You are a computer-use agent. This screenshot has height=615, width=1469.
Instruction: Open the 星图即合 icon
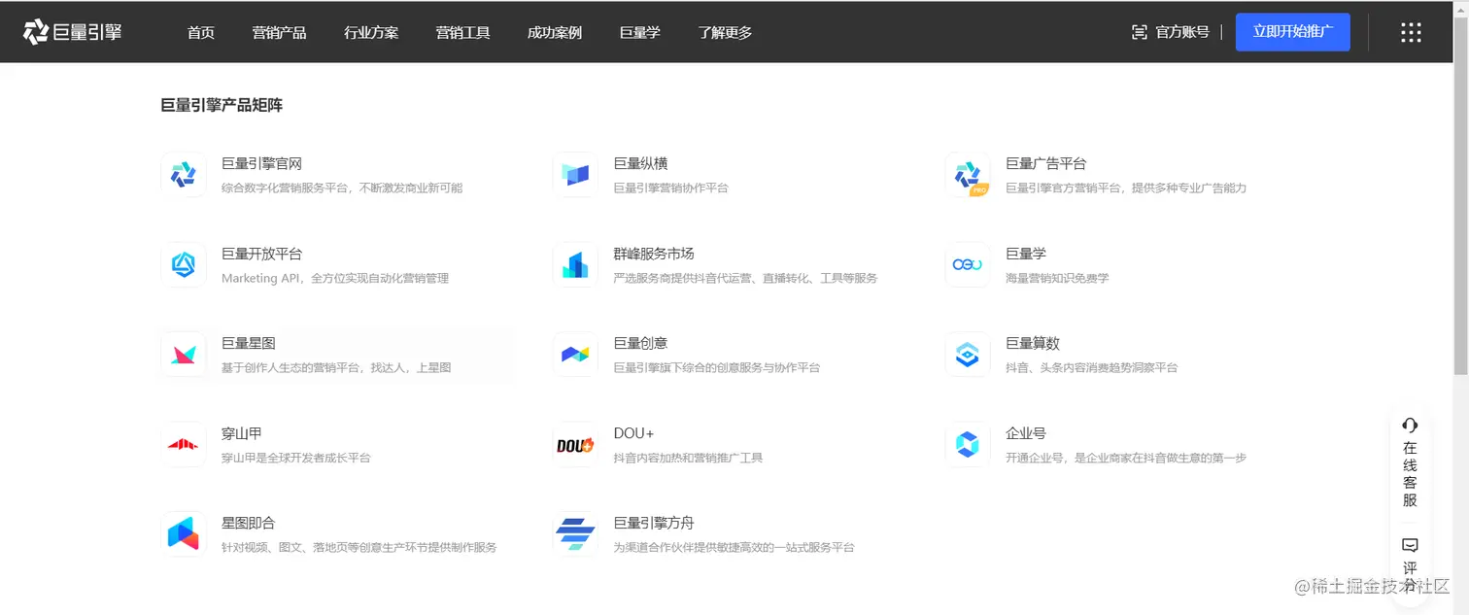pos(184,534)
